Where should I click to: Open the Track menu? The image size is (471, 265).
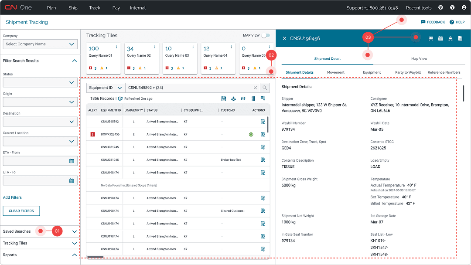(x=95, y=8)
